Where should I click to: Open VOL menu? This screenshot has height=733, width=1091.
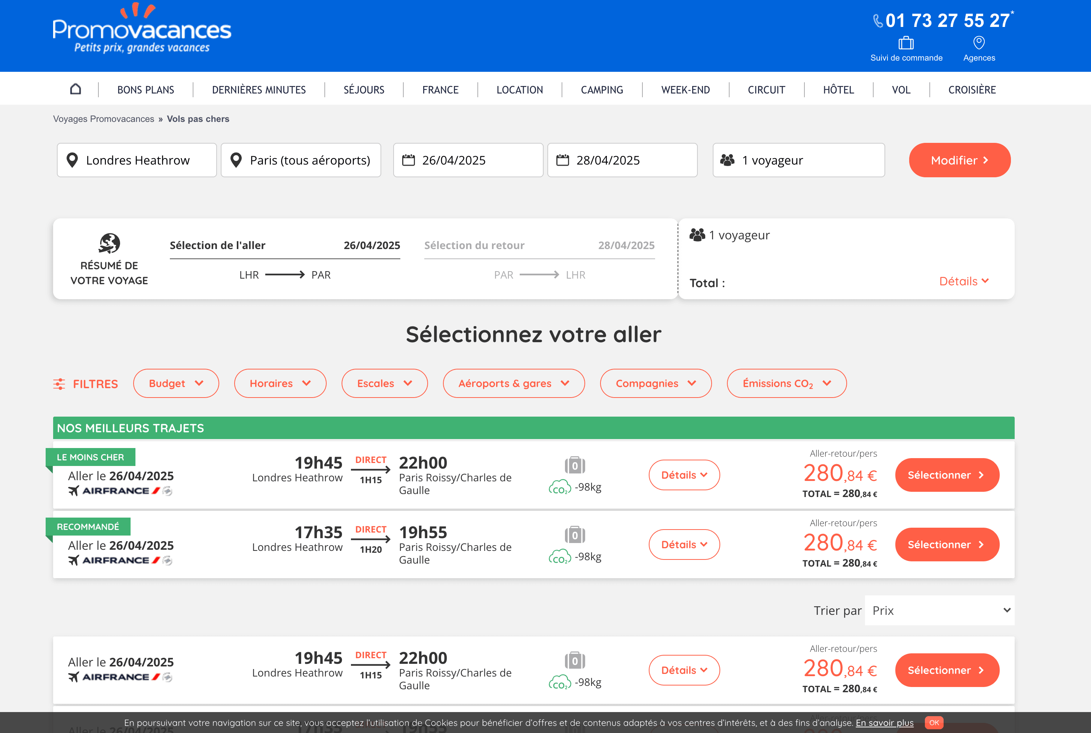[901, 89]
